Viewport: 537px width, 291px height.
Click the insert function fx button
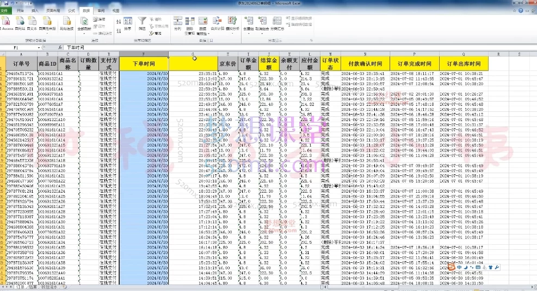pos(60,47)
